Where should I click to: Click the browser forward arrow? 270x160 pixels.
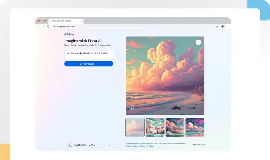(x=43, y=26)
